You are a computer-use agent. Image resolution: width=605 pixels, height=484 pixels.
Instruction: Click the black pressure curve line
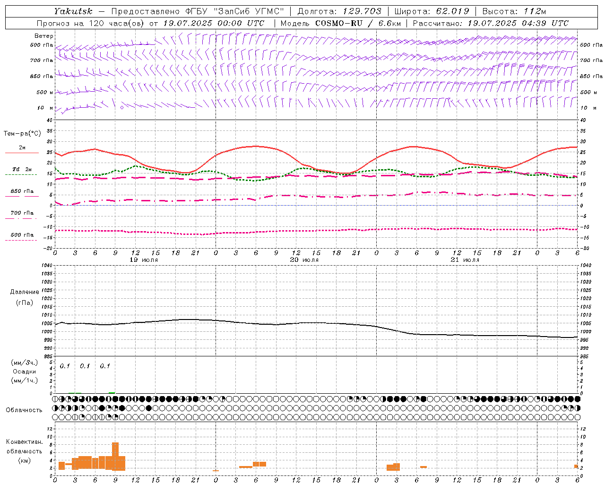(317, 323)
